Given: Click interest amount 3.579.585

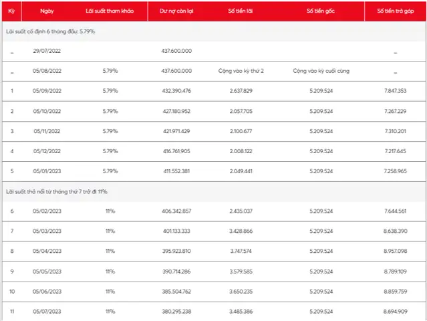Looking at the screenshot, I should (241, 272).
